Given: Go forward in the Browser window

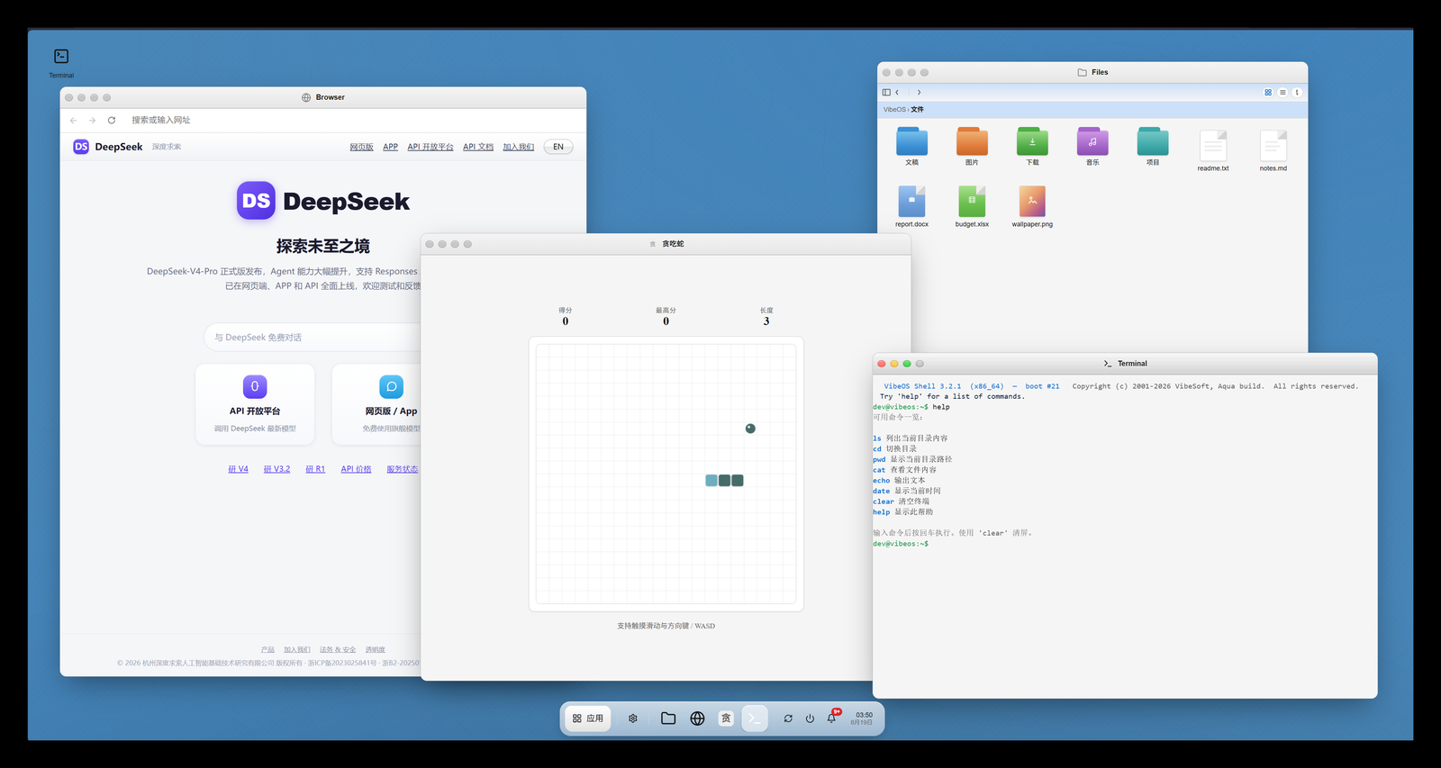Looking at the screenshot, I should click(92, 121).
